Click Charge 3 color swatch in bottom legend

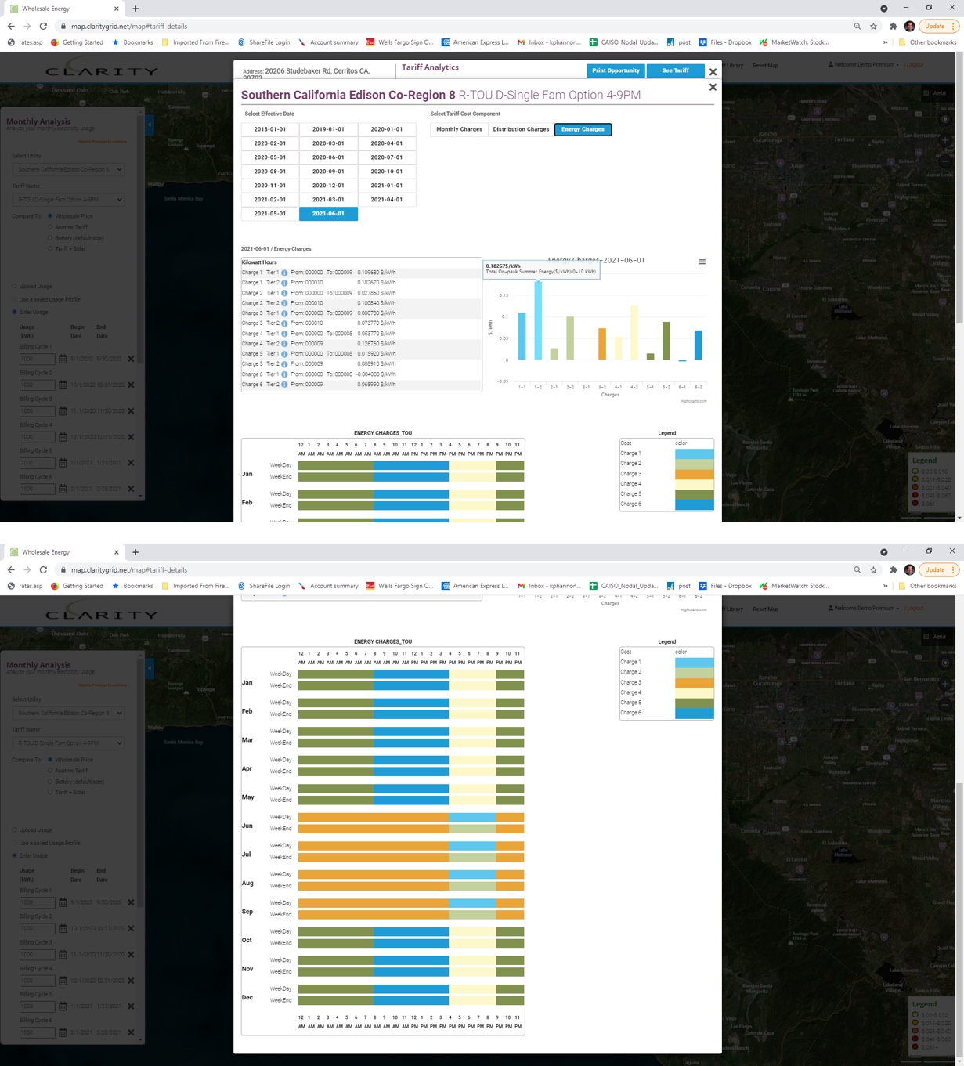pos(695,682)
